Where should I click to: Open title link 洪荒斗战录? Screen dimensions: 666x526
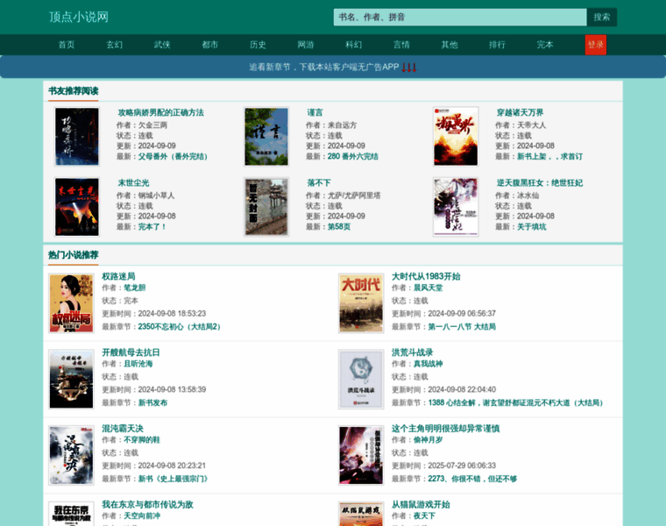tap(412, 352)
